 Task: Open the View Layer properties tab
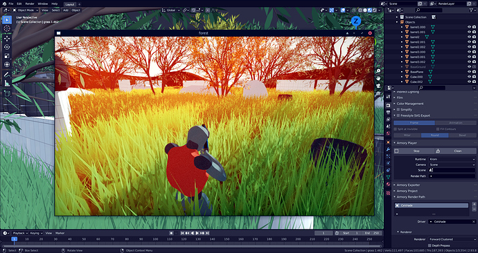(388, 119)
